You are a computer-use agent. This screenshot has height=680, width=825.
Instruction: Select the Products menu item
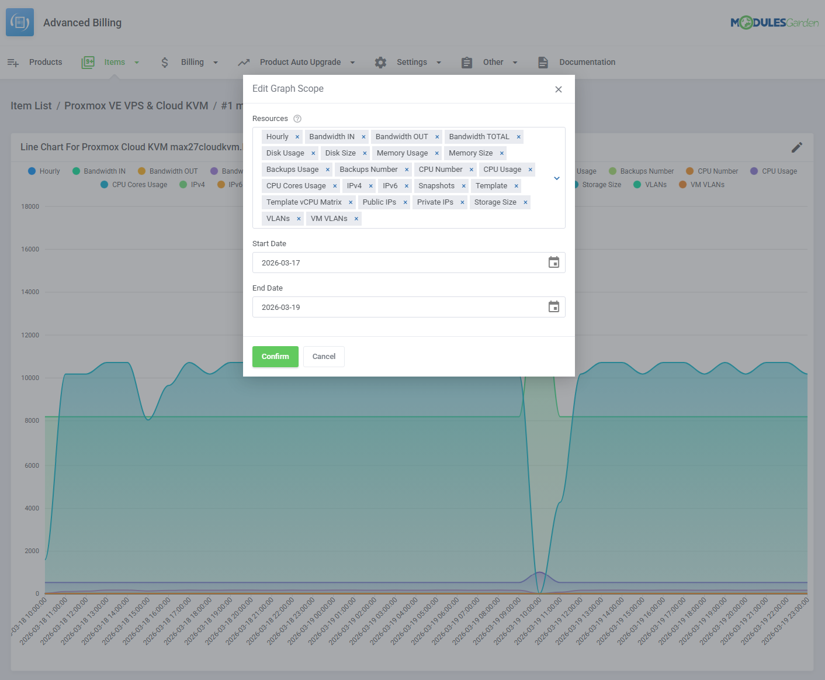tap(46, 62)
